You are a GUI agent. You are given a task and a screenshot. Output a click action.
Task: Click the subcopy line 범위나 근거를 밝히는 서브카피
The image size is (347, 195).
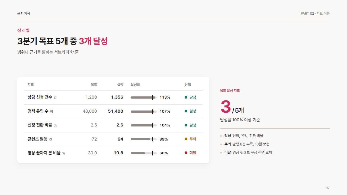click(x=48, y=52)
